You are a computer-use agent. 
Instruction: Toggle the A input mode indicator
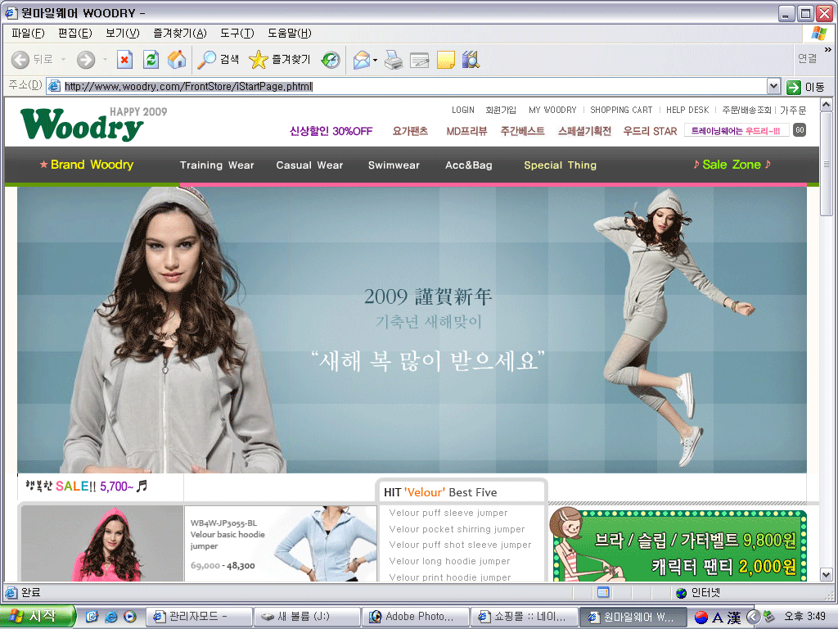point(718,618)
